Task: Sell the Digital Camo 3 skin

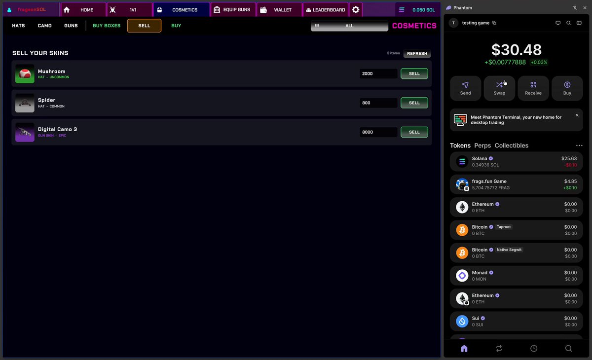Action: pyautogui.click(x=414, y=132)
